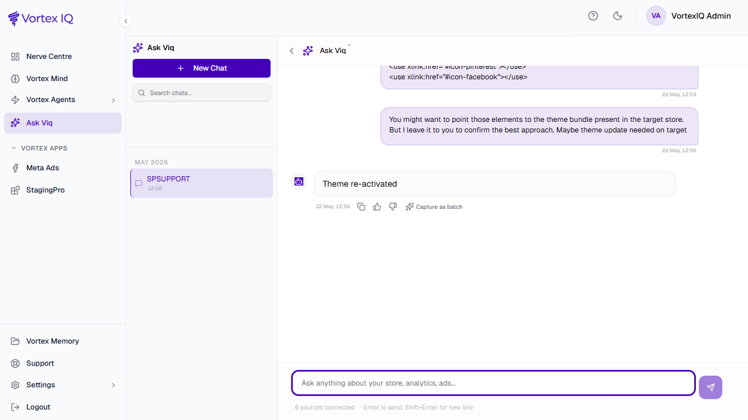748x420 pixels.
Task: Click the magnifier icon in chat search
Action: click(141, 93)
